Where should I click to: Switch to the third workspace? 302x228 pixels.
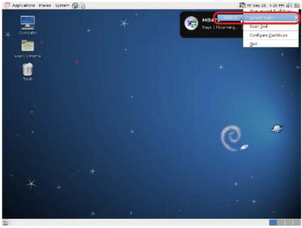click(289, 223)
